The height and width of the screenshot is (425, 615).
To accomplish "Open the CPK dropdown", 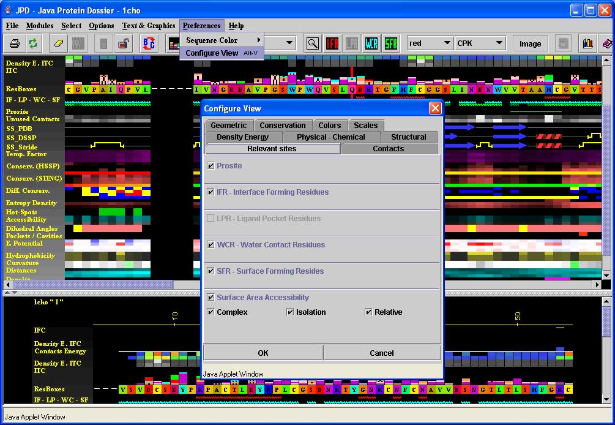I will click(480, 43).
